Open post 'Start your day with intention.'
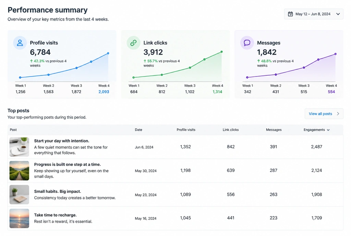This screenshot has height=236, width=351. pos(62,141)
